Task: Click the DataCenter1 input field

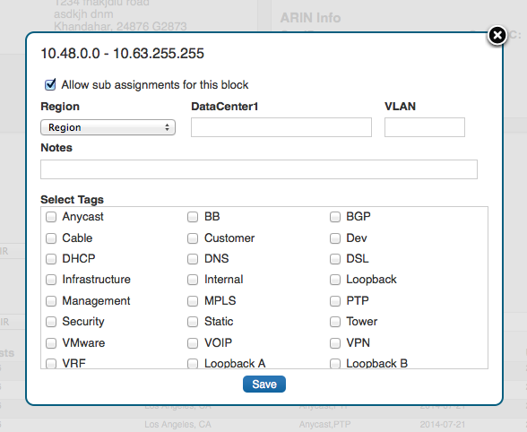Action: (281, 127)
